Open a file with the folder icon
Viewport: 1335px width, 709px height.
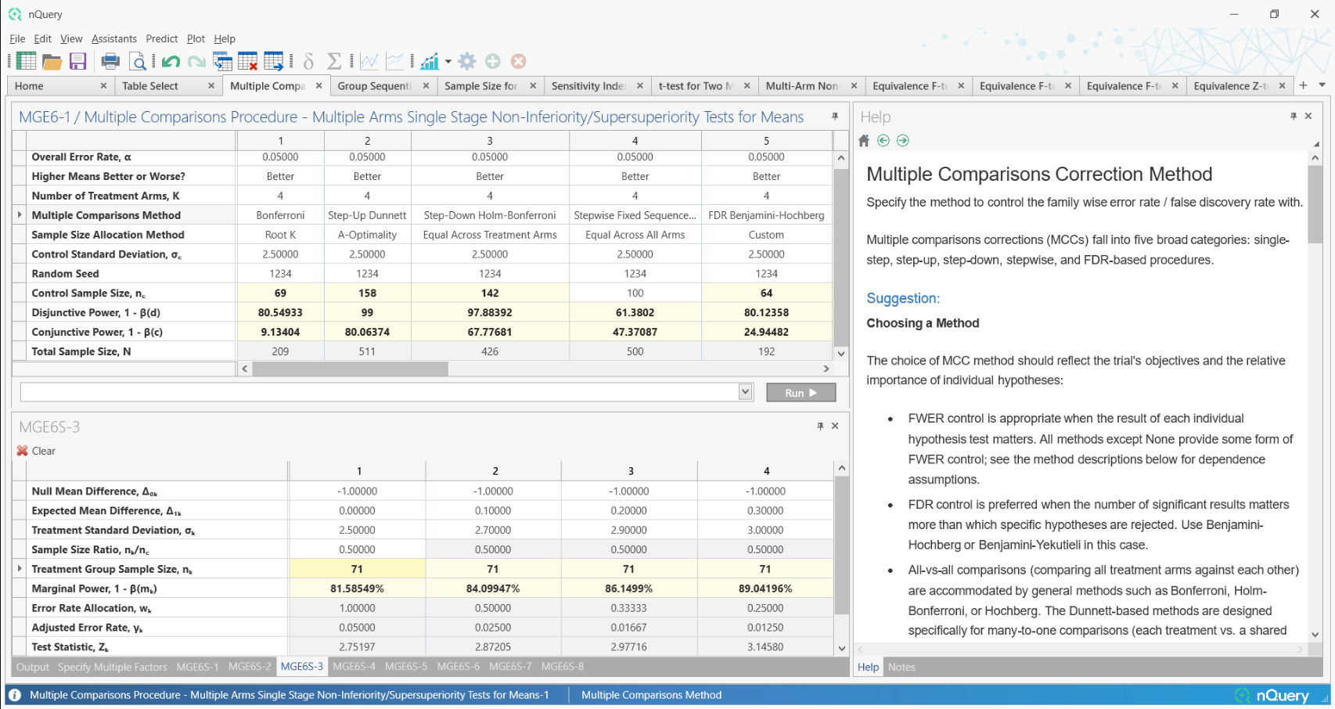coord(52,61)
